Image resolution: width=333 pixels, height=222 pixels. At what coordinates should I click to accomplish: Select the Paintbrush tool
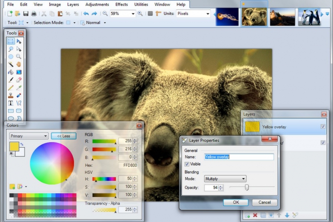tap(11, 80)
